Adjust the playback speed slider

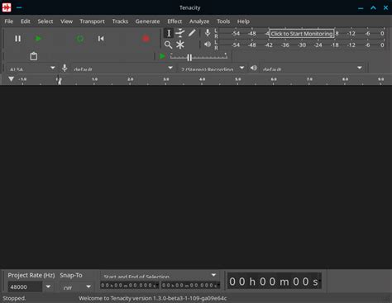[198, 57]
